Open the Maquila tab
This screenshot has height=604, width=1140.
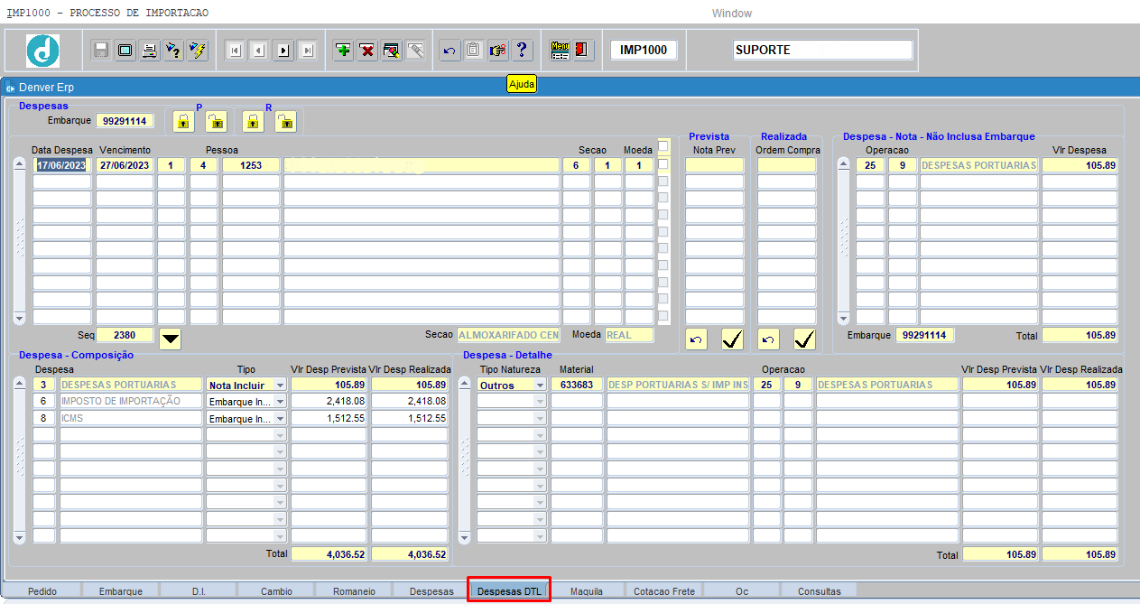click(x=587, y=591)
